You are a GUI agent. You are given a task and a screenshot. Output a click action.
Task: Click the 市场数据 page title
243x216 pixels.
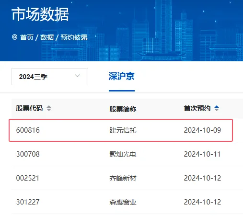tap(40, 14)
